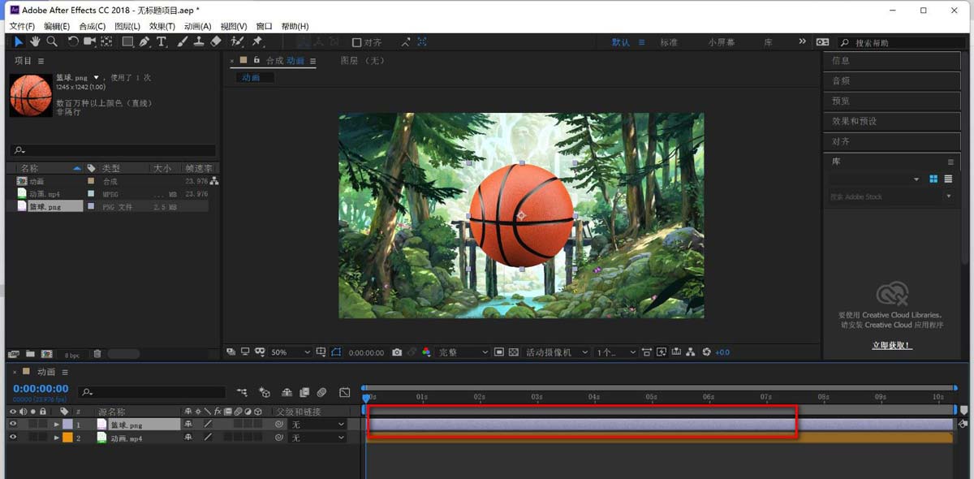Expand the 动画.mp4 layer properties

tap(57, 438)
